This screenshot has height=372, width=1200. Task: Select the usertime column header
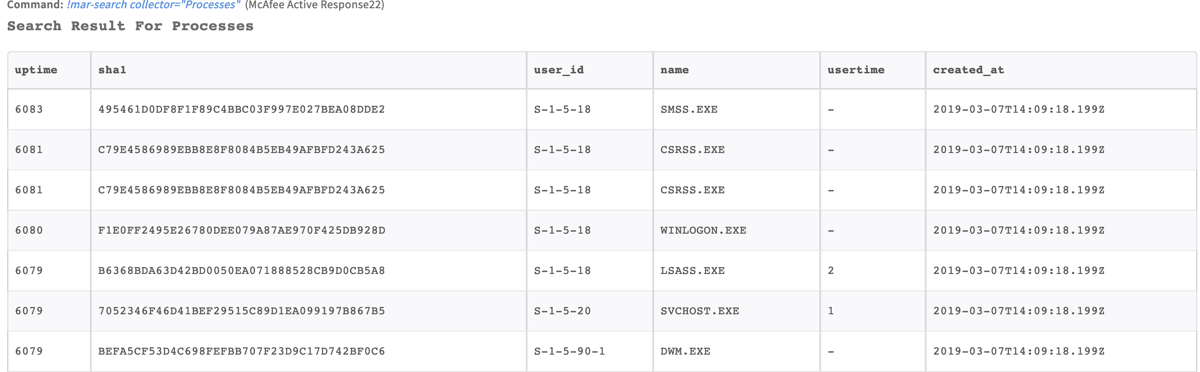click(x=856, y=70)
